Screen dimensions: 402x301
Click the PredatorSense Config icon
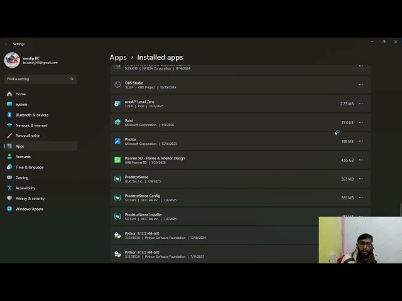117,198
